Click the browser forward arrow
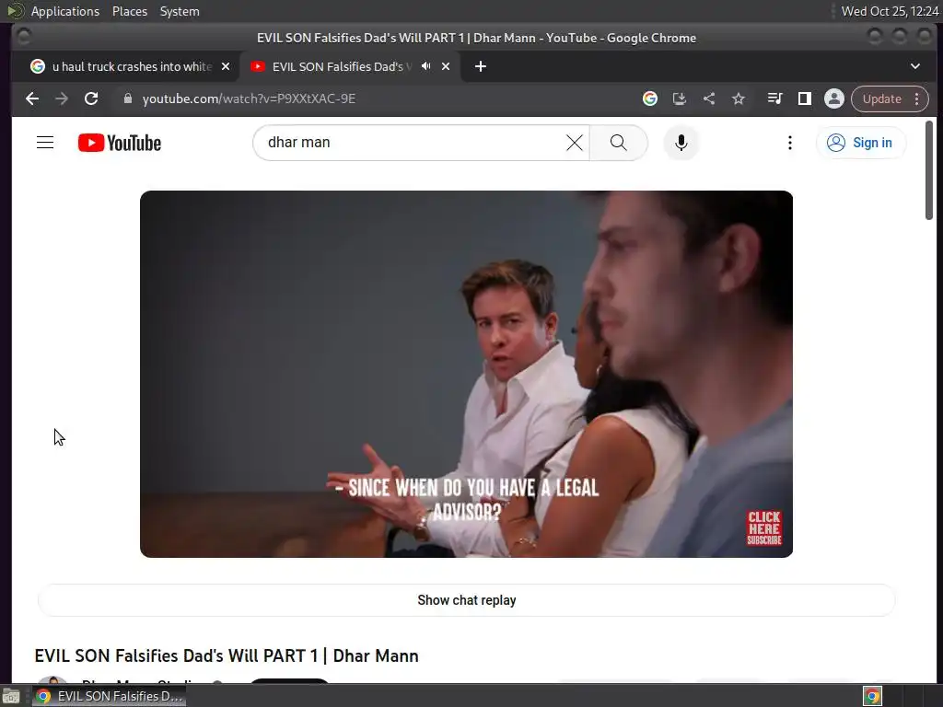 point(62,99)
